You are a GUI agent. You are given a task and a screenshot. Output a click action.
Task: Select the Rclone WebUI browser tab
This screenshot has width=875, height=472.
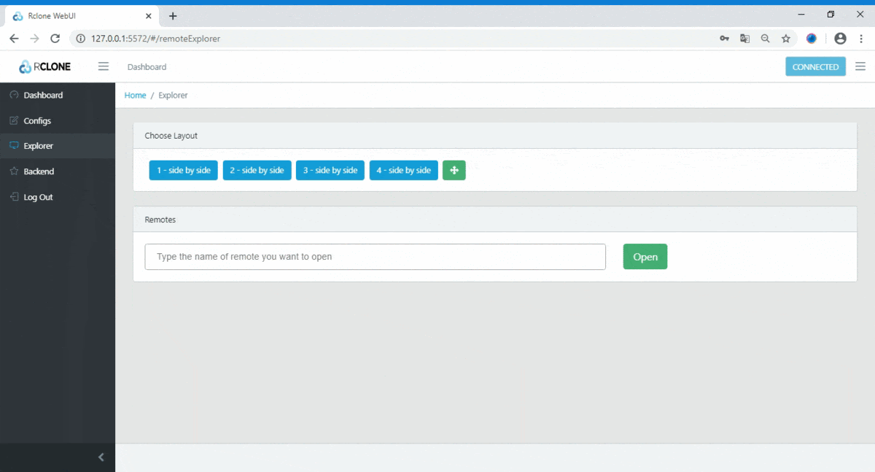point(82,16)
